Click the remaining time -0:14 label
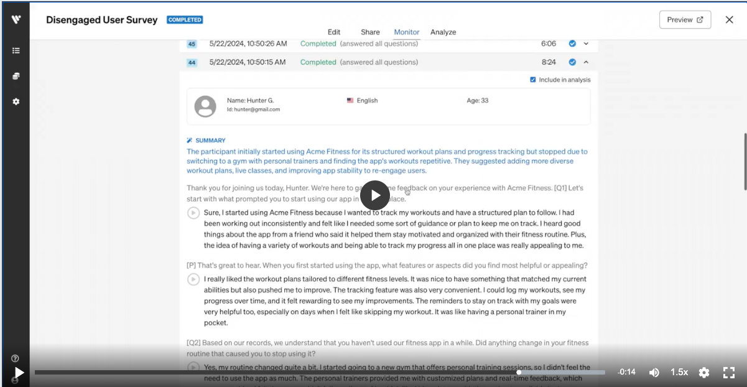747x387 pixels. (x=626, y=372)
